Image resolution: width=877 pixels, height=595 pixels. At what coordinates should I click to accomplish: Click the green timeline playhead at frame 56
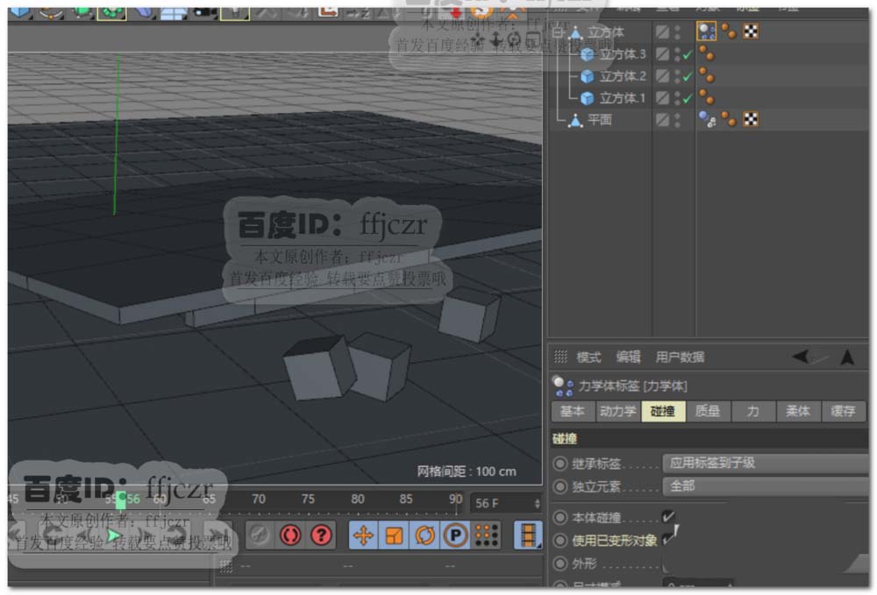(x=120, y=499)
